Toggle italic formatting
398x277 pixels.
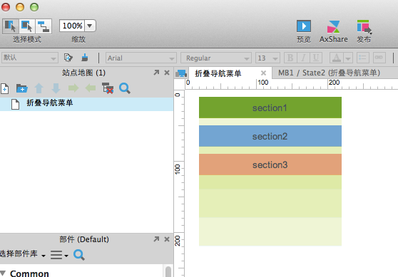pyautogui.click(x=303, y=58)
